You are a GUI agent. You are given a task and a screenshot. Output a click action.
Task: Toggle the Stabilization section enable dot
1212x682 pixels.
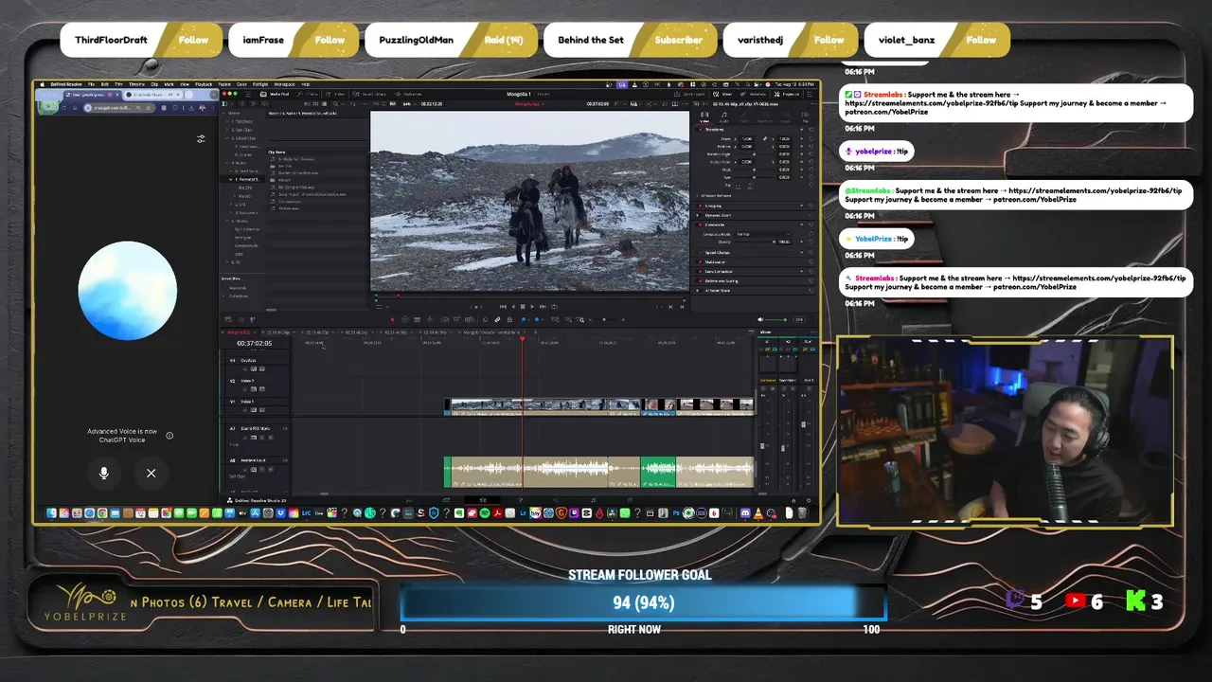point(701,262)
